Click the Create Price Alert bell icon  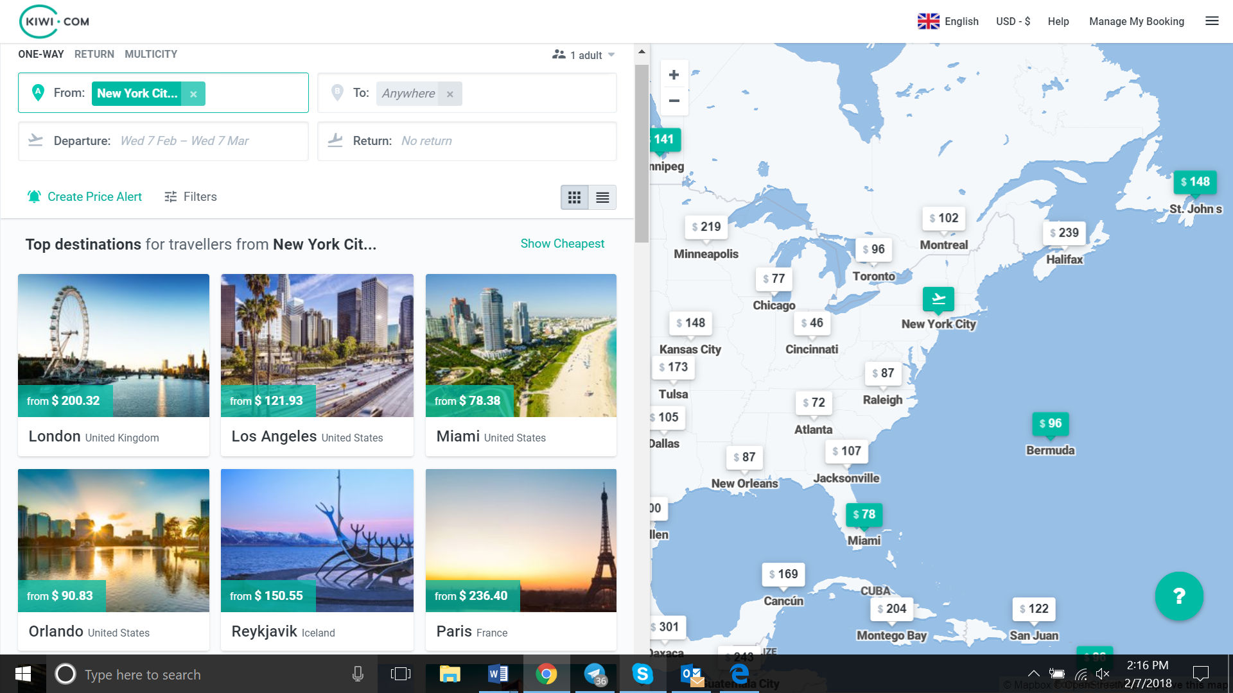(x=34, y=196)
